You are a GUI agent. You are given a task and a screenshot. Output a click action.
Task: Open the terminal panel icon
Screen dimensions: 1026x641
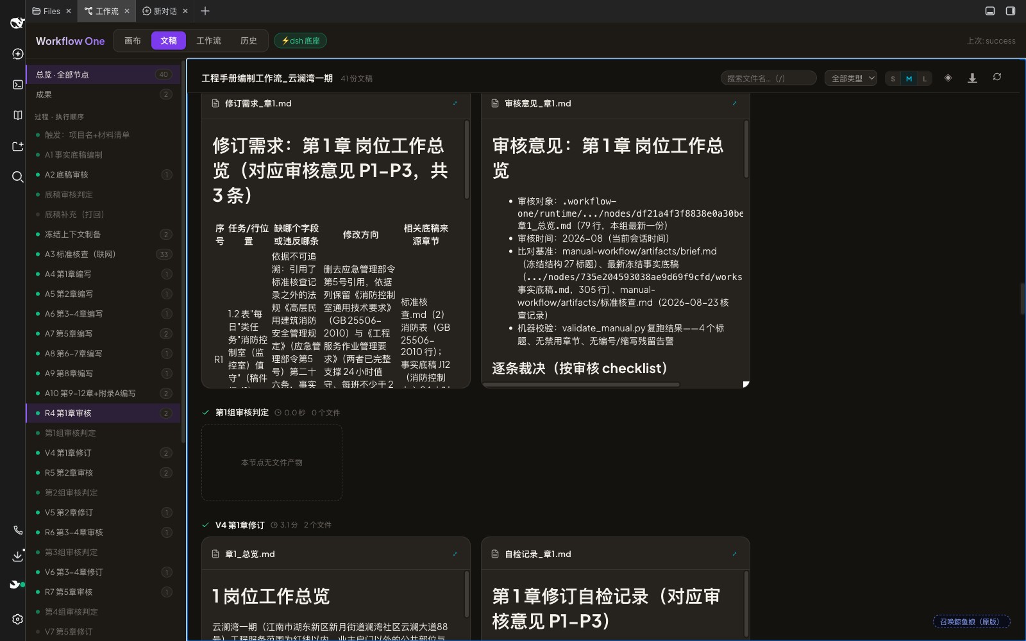pos(18,85)
